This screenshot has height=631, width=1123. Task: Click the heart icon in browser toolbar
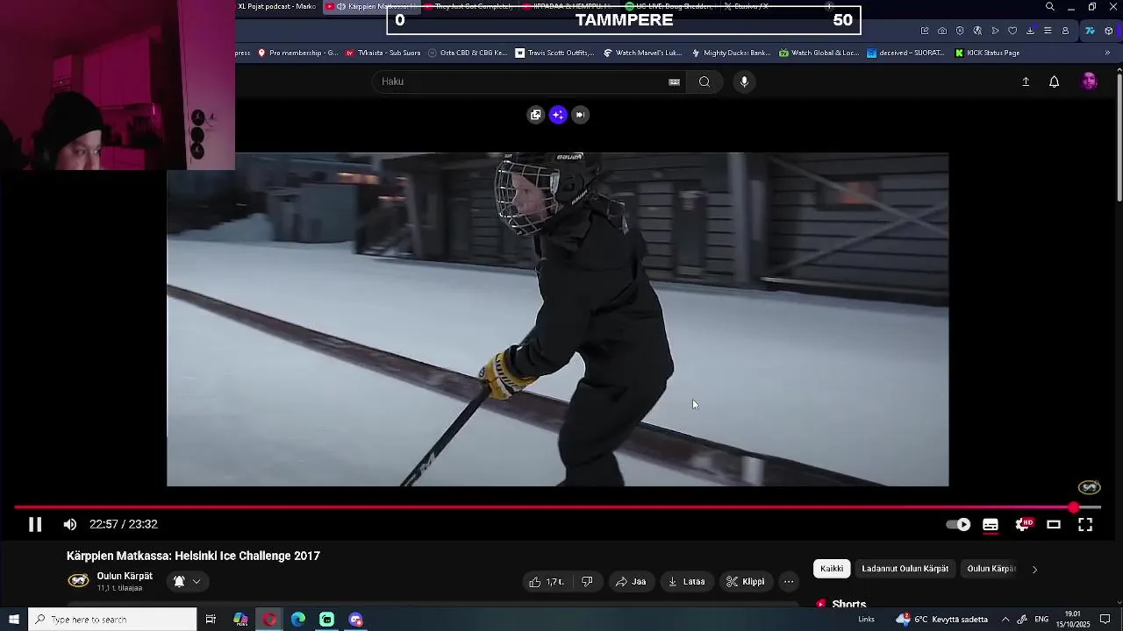pos(1012,31)
